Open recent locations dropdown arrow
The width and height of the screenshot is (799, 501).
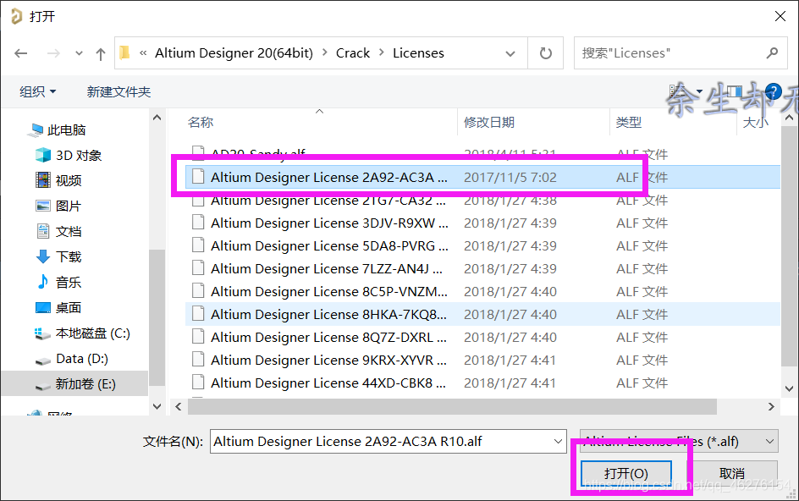[x=79, y=53]
